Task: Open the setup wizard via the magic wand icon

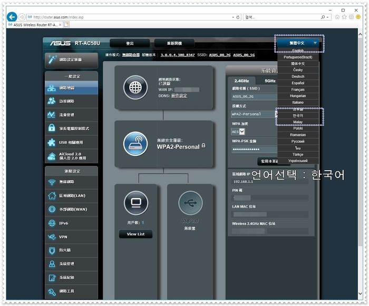Action: click(52, 60)
